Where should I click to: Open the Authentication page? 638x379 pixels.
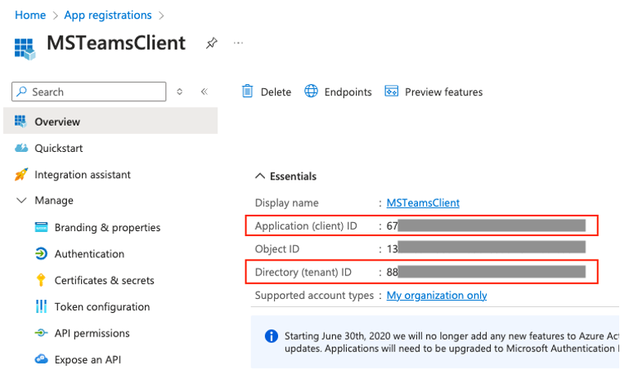click(89, 254)
